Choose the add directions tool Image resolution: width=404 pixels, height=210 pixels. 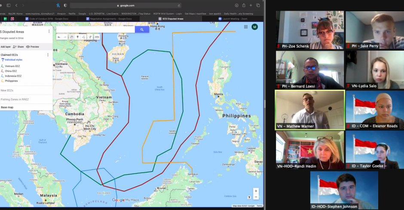pos(90,37)
